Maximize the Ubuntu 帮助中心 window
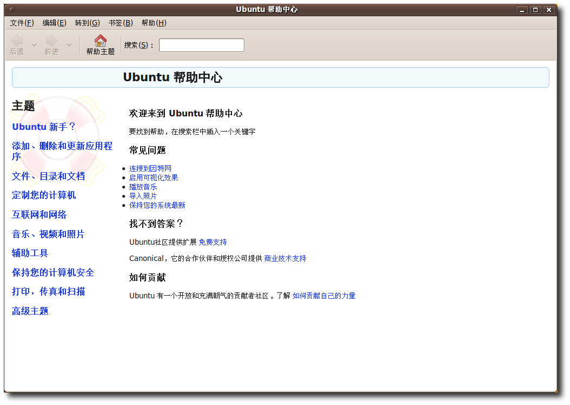Image resolution: width=570 pixels, height=405 pixels. [535, 10]
